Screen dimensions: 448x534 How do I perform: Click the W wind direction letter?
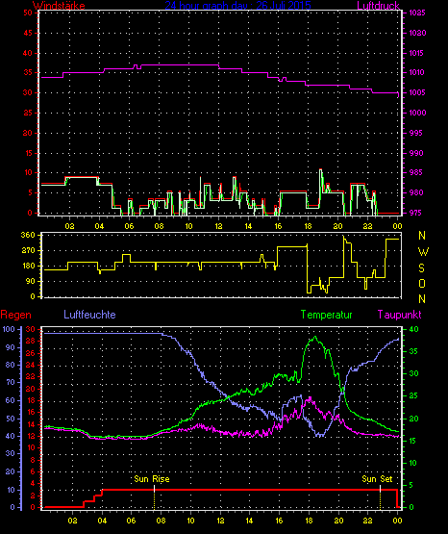tap(423, 252)
